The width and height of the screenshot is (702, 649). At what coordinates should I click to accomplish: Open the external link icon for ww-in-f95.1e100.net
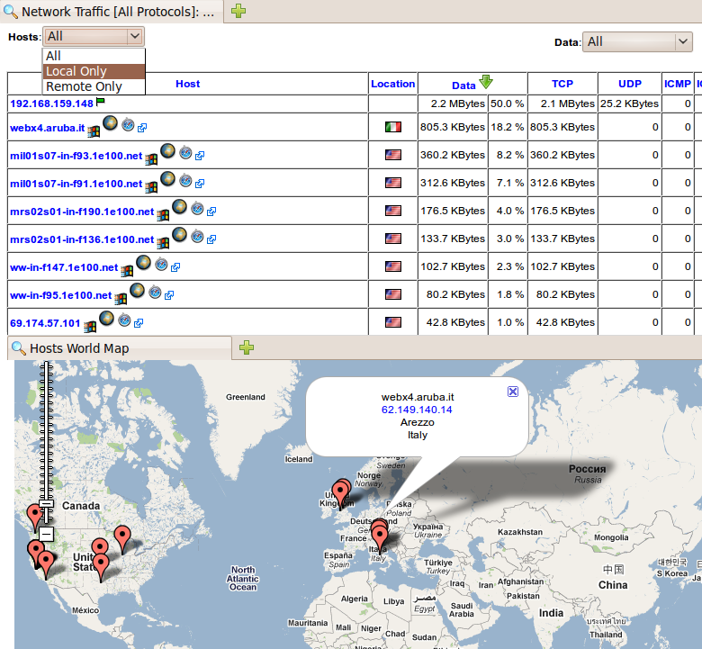[170, 294]
